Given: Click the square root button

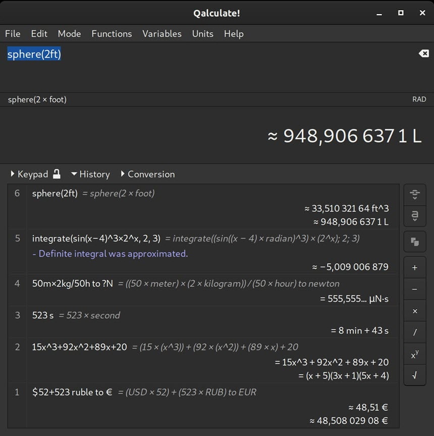Looking at the screenshot, I should 414,376.
